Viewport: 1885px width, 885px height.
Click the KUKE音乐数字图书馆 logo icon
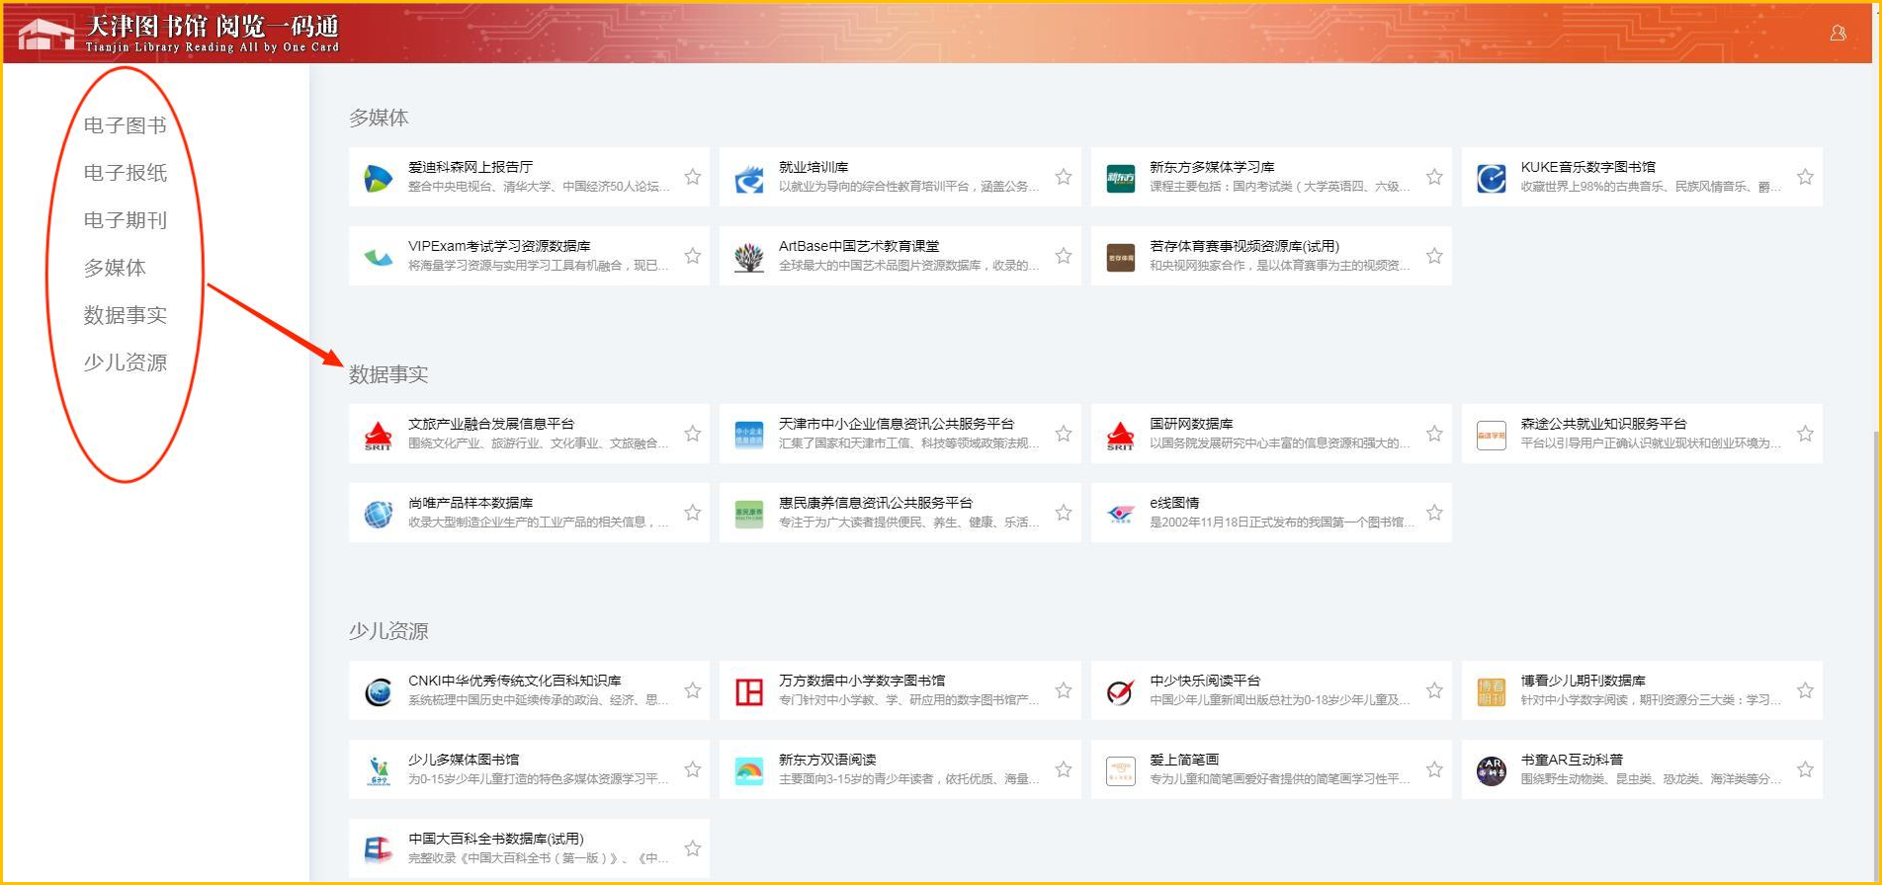1491,178
